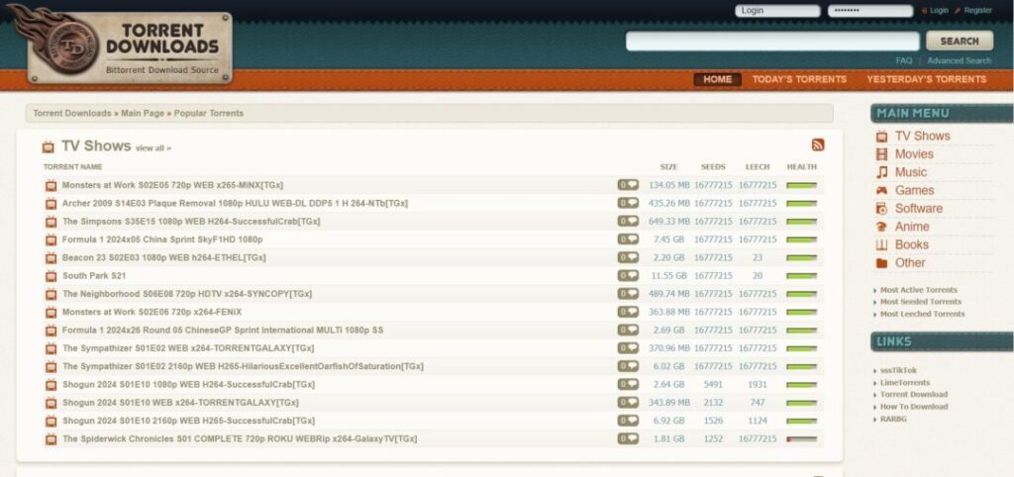Click TV Shows icon in Main Menu
This screenshot has height=477, width=1014.
pyautogui.click(x=881, y=137)
